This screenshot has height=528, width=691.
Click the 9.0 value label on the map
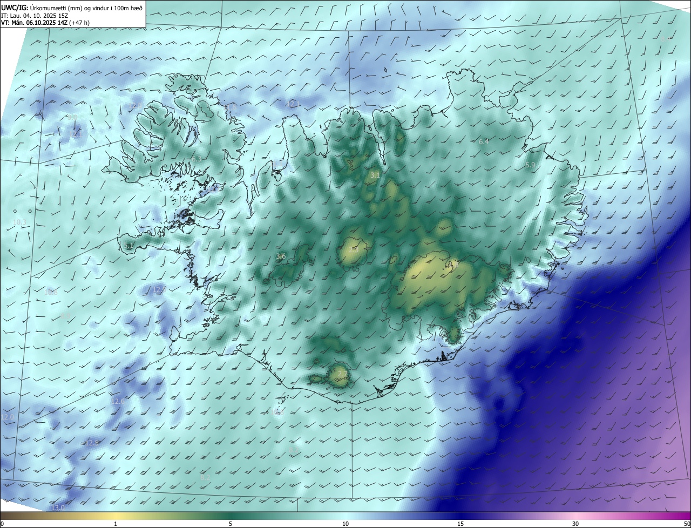click(72, 117)
